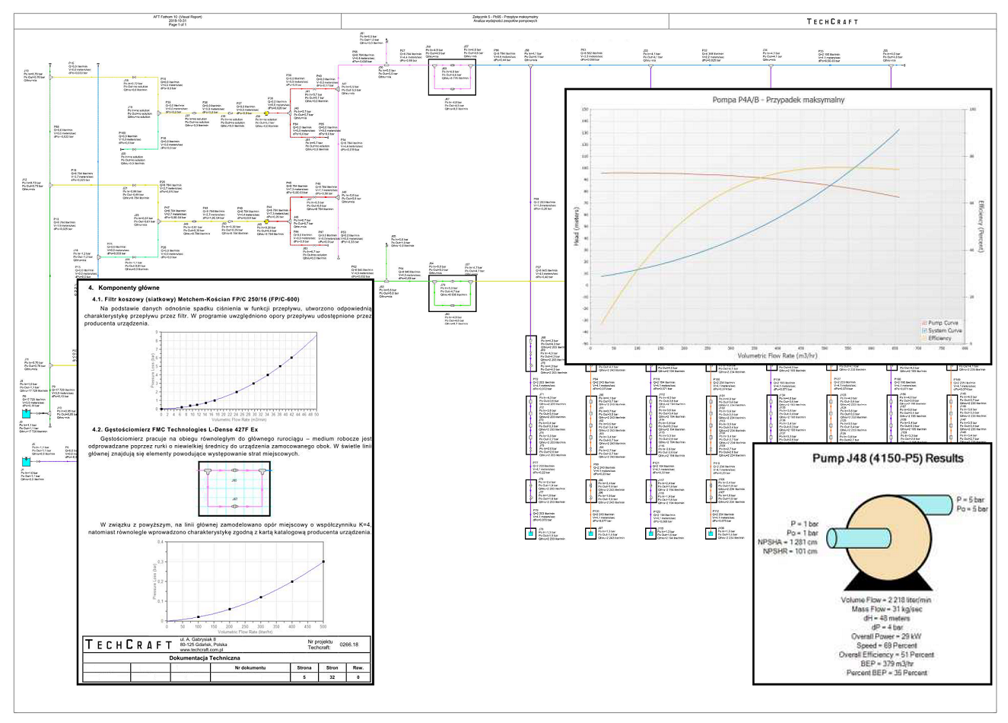Click the www.techcraft.com.pl link

[x=201, y=650]
